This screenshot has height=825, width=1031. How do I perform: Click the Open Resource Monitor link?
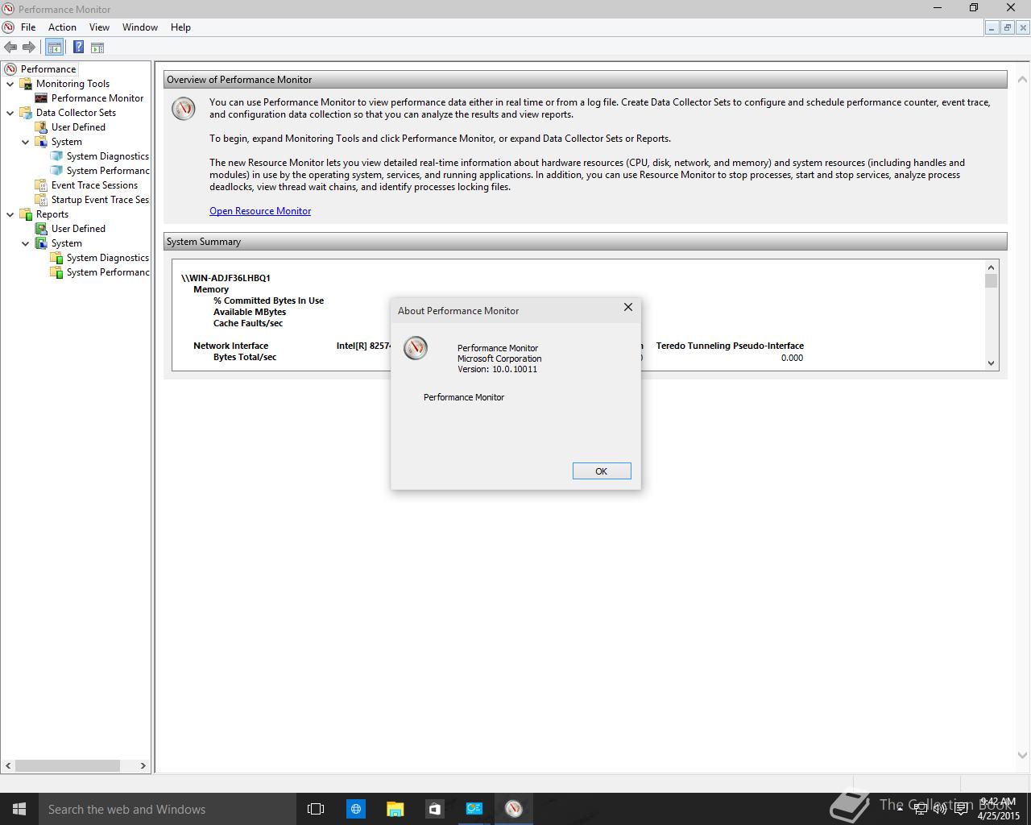[x=260, y=211]
